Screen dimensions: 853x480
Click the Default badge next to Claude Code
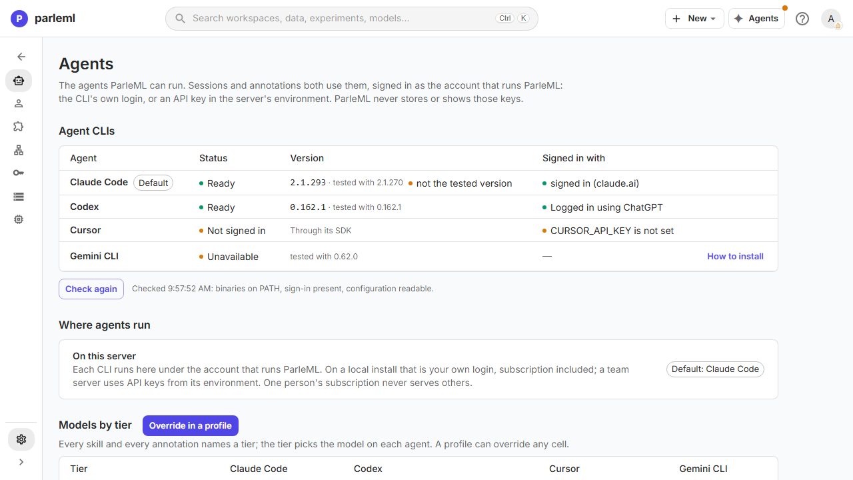coord(153,183)
